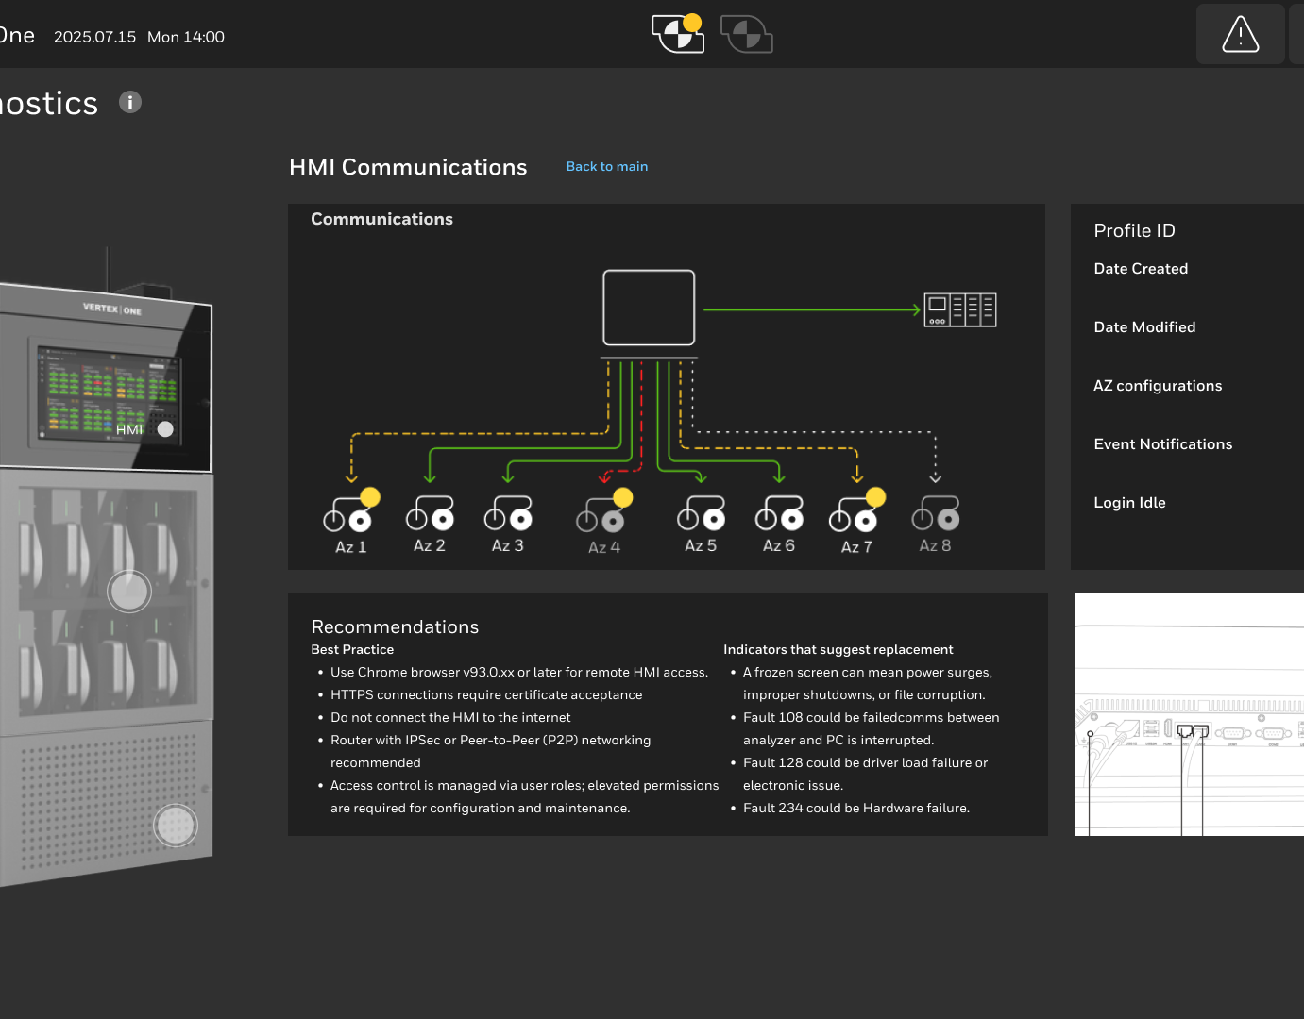Click the Communications panel title

click(381, 219)
